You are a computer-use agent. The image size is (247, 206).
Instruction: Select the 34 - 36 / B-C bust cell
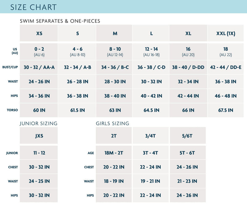[x=115, y=67]
